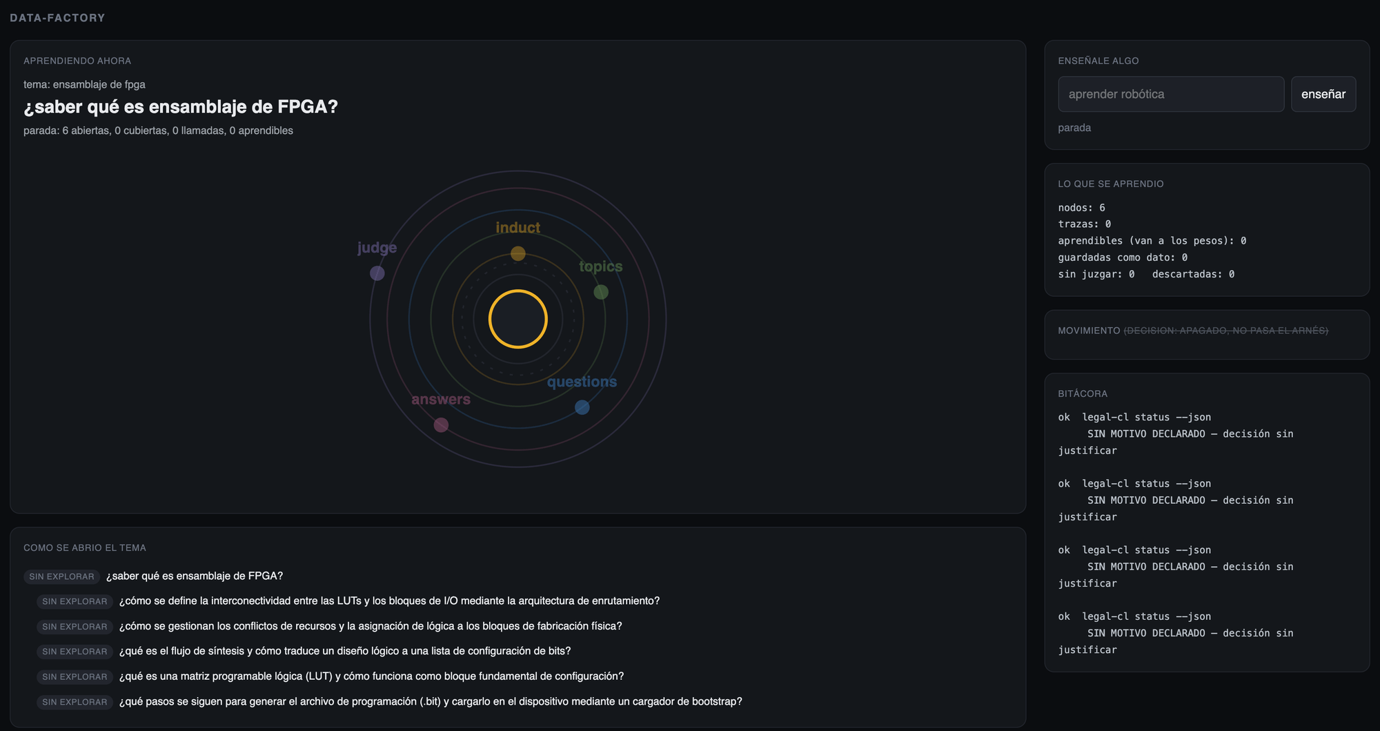Image resolution: width=1380 pixels, height=731 pixels.
Task: Click the 'answers' label in the orbit diagram
Action: click(441, 399)
